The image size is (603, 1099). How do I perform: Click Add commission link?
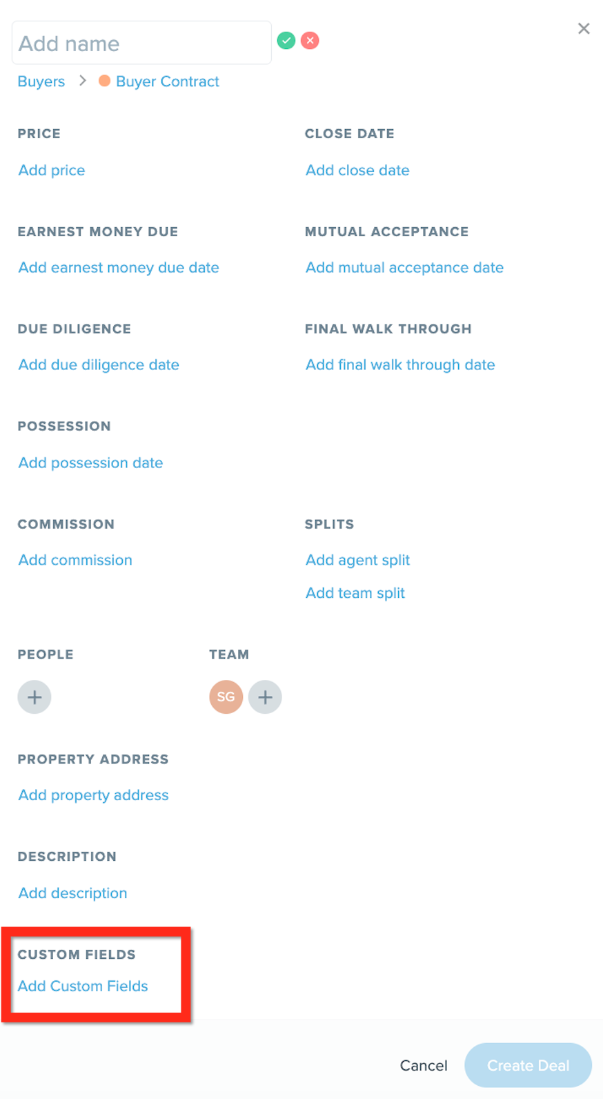tap(75, 561)
